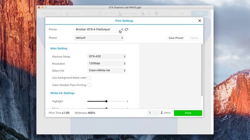
Task: Enable Color Multiple Pass Printing
Action: tap(89, 85)
